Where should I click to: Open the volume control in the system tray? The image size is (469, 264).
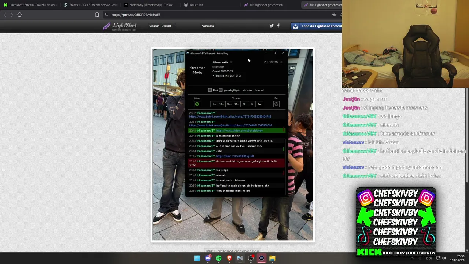coord(444,258)
